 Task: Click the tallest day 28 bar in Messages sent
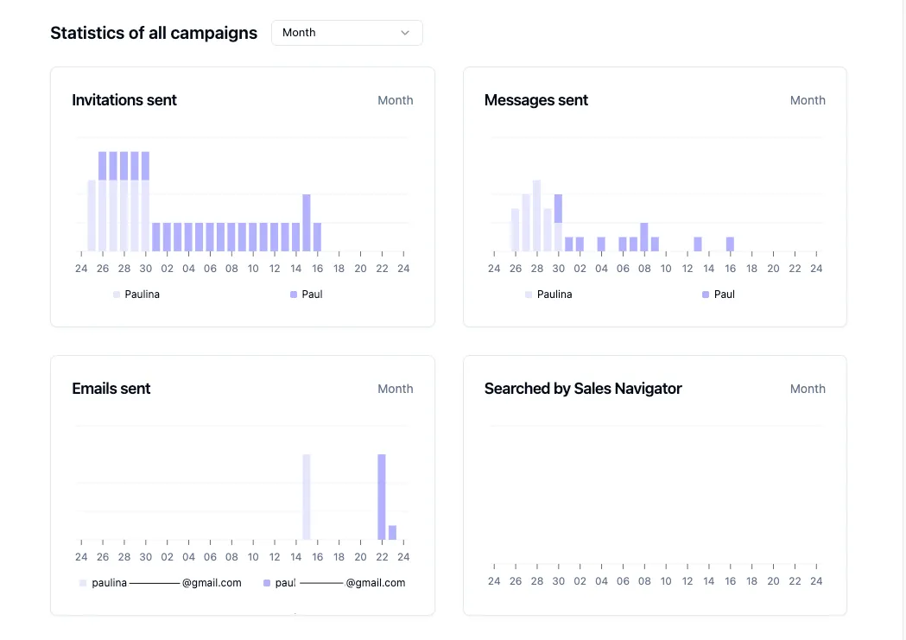(x=536, y=216)
